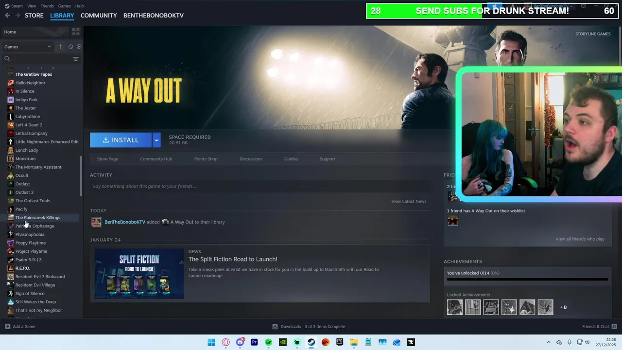This screenshot has width=622, height=350.
Task: Click View Latest News
Action: click(409, 201)
